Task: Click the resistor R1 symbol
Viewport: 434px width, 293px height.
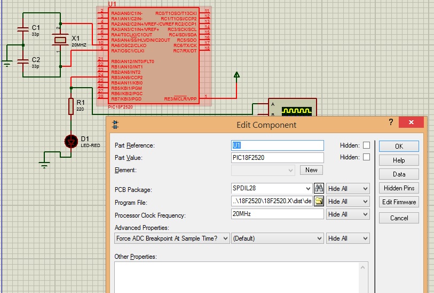Action: (x=70, y=106)
